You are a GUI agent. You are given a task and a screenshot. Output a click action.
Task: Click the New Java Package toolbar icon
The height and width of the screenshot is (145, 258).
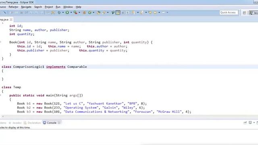point(84,12)
